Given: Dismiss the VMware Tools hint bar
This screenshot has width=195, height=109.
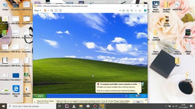Looking at the screenshot, I should pyautogui.click(x=146, y=100).
